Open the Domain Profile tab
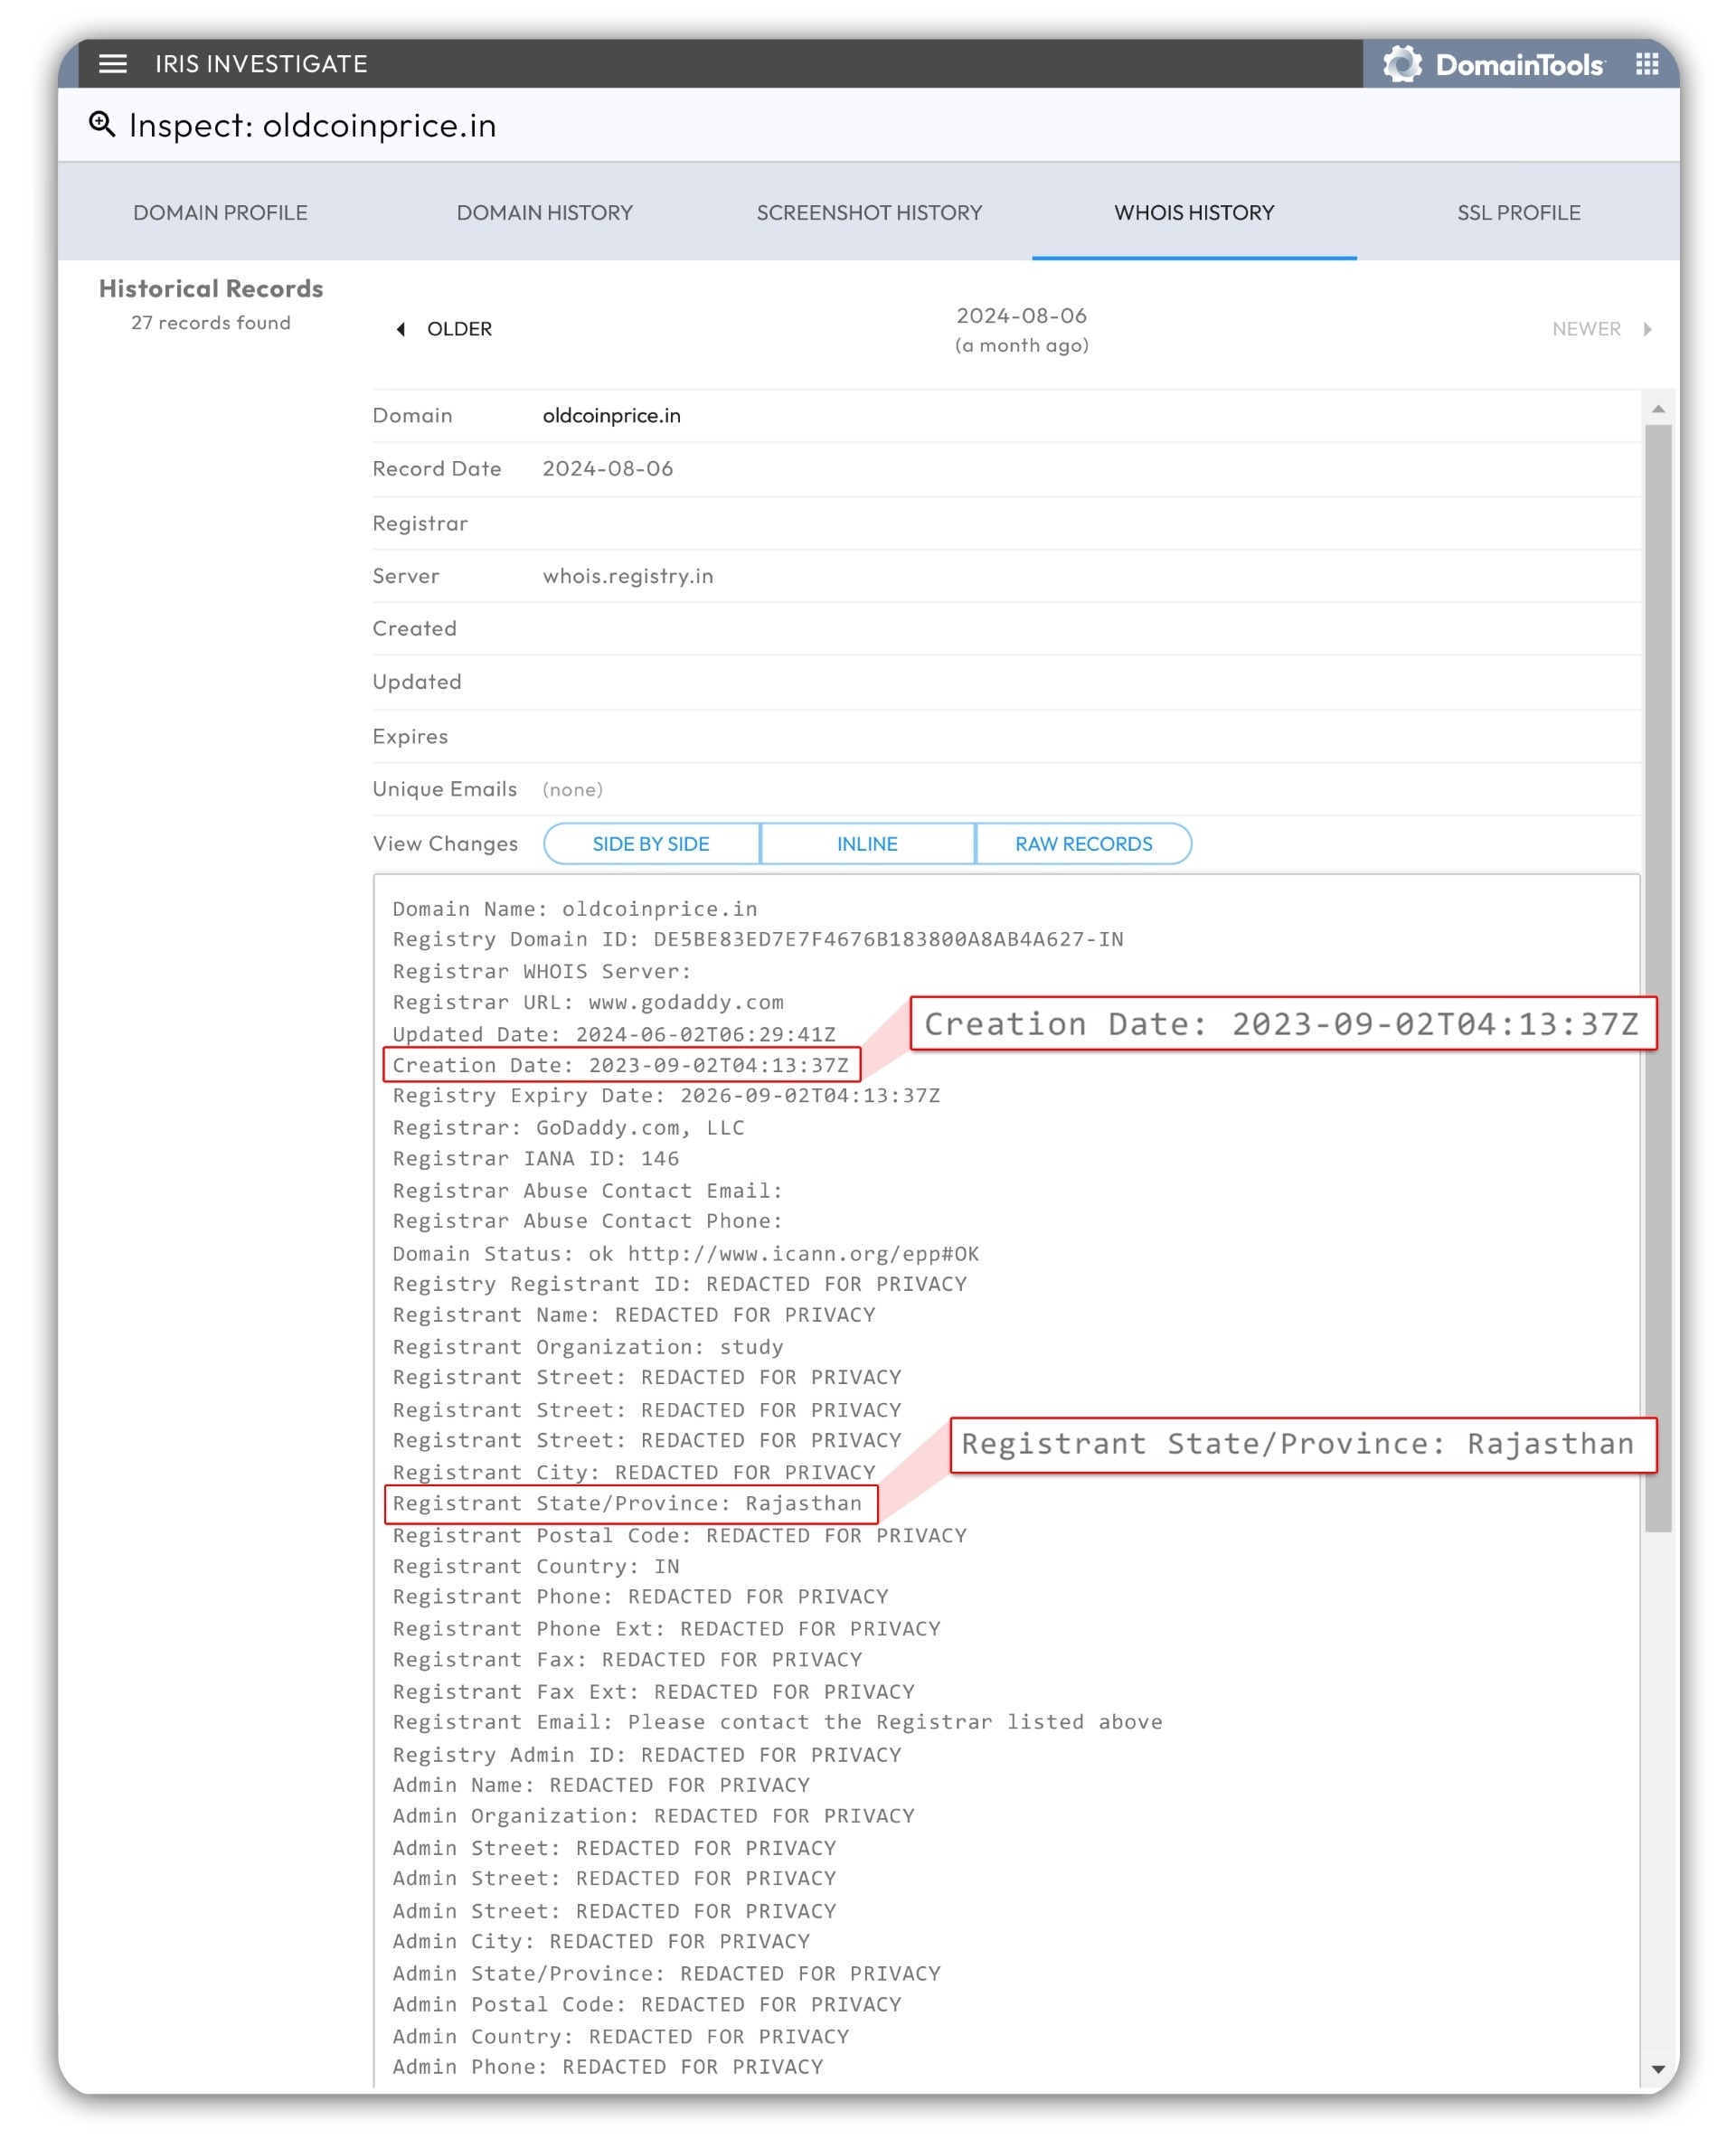Screen dimensions: 1736x2148 click(x=220, y=212)
